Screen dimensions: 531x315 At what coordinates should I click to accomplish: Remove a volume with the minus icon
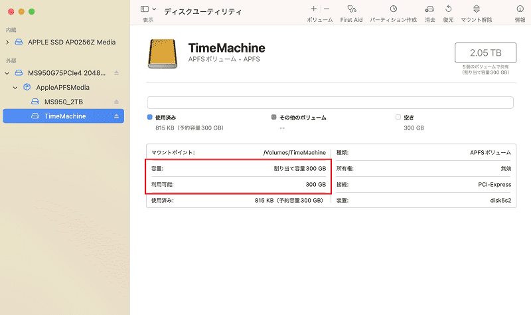[327, 9]
